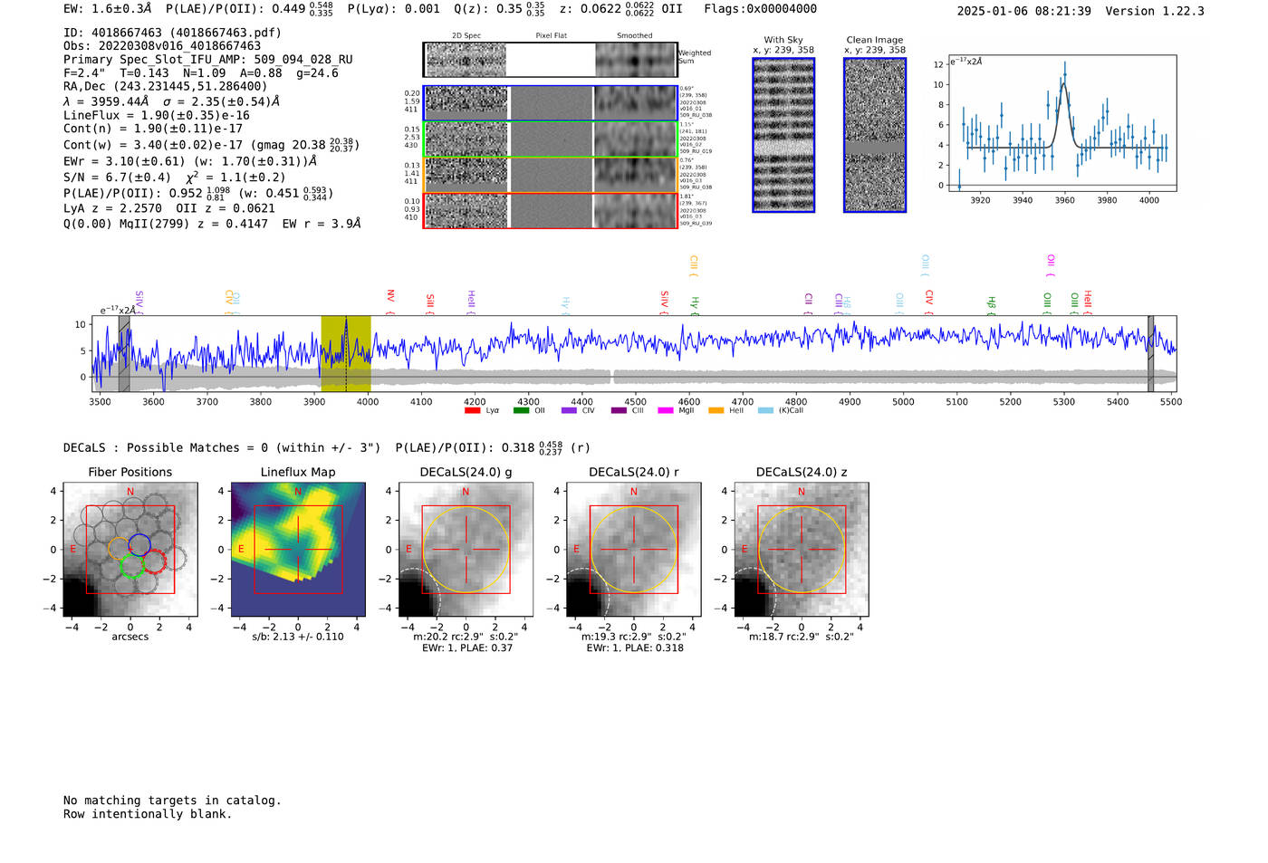Click the green-bordered 2D spectrum row

(x=550, y=139)
